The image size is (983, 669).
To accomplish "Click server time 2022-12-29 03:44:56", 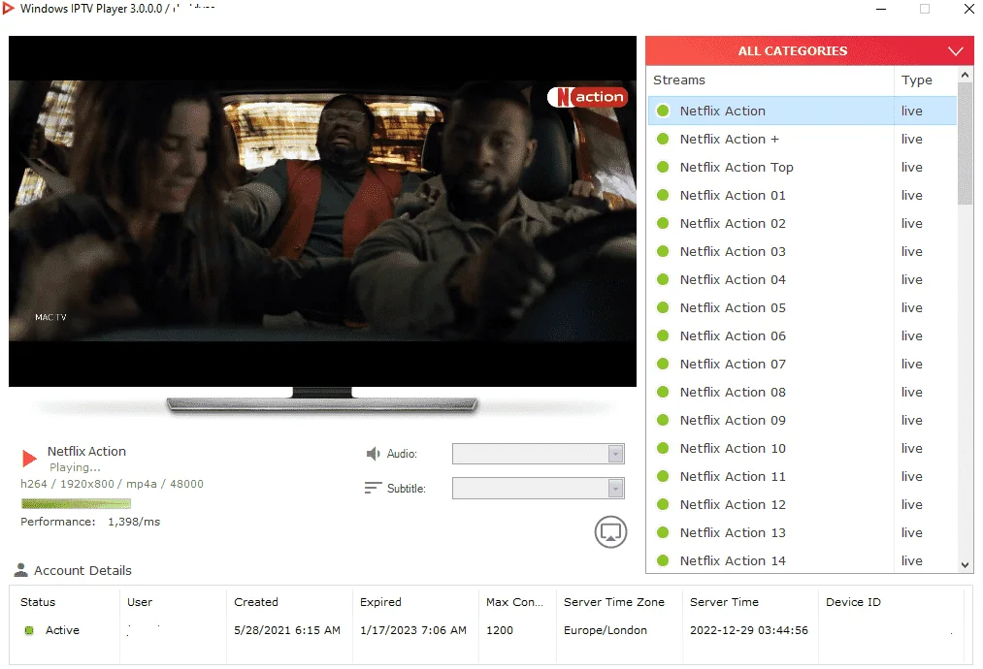I will (x=749, y=630).
